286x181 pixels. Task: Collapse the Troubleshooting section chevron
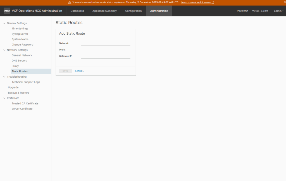4,77
